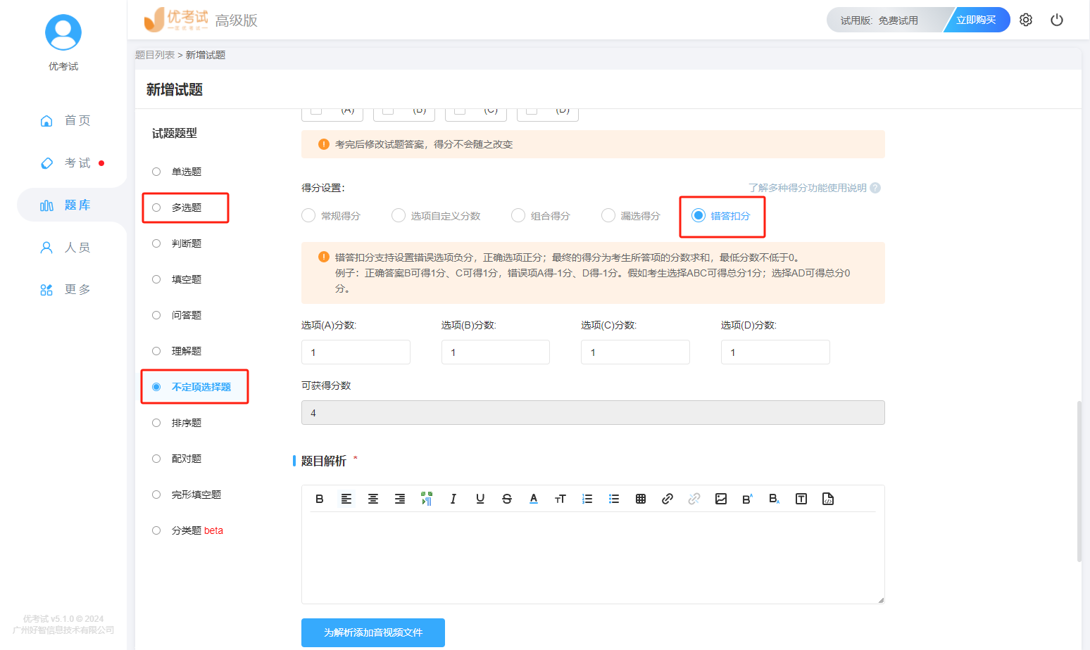Screen dimensions: 1090x650
Task: Choose 漏选得分 scoring option
Action: click(x=631, y=215)
